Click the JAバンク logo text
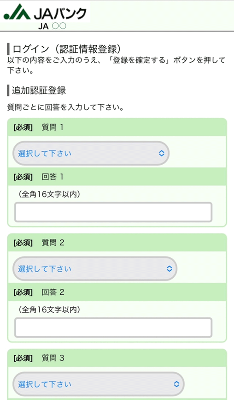 click(60, 13)
